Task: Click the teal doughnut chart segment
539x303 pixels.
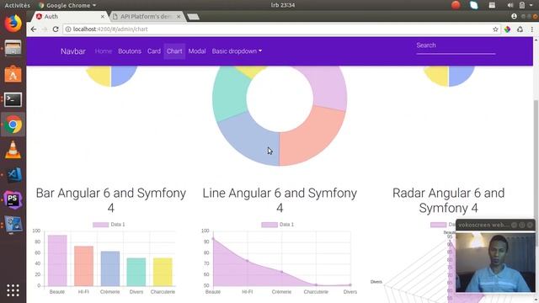Action: (230, 93)
